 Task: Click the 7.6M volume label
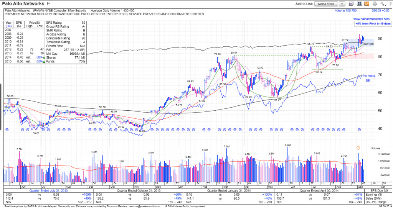click(x=226, y=146)
